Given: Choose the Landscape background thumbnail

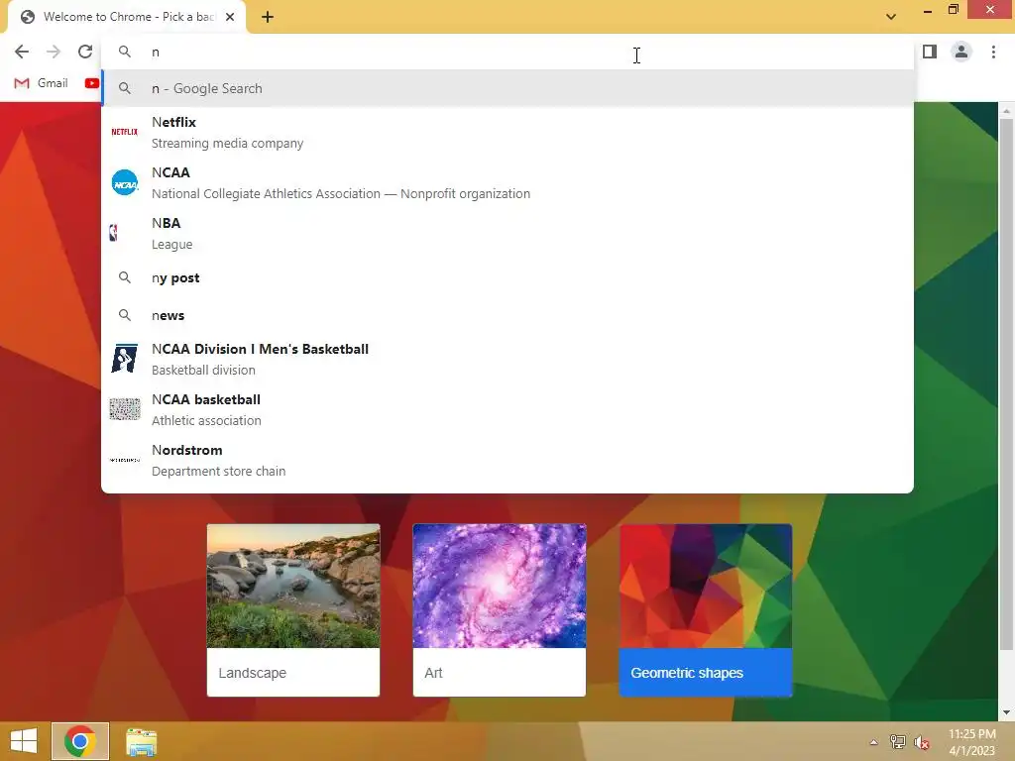Looking at the screenshot, I should click(x=293, y=587).
